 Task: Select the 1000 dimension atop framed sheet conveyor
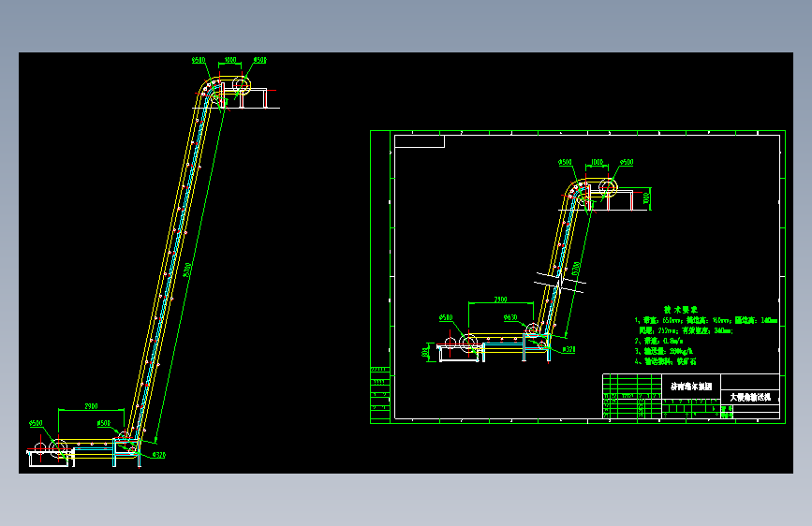[x=598, y=162]
